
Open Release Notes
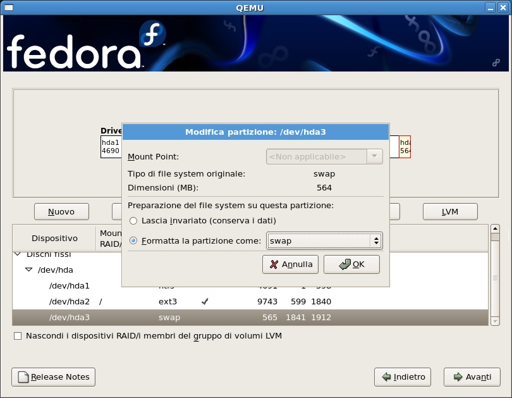pos(54,377)
